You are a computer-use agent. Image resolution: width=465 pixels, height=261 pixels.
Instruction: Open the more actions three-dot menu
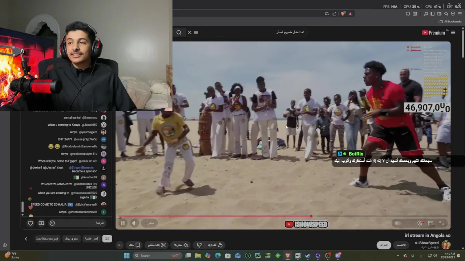click(120, 245)
